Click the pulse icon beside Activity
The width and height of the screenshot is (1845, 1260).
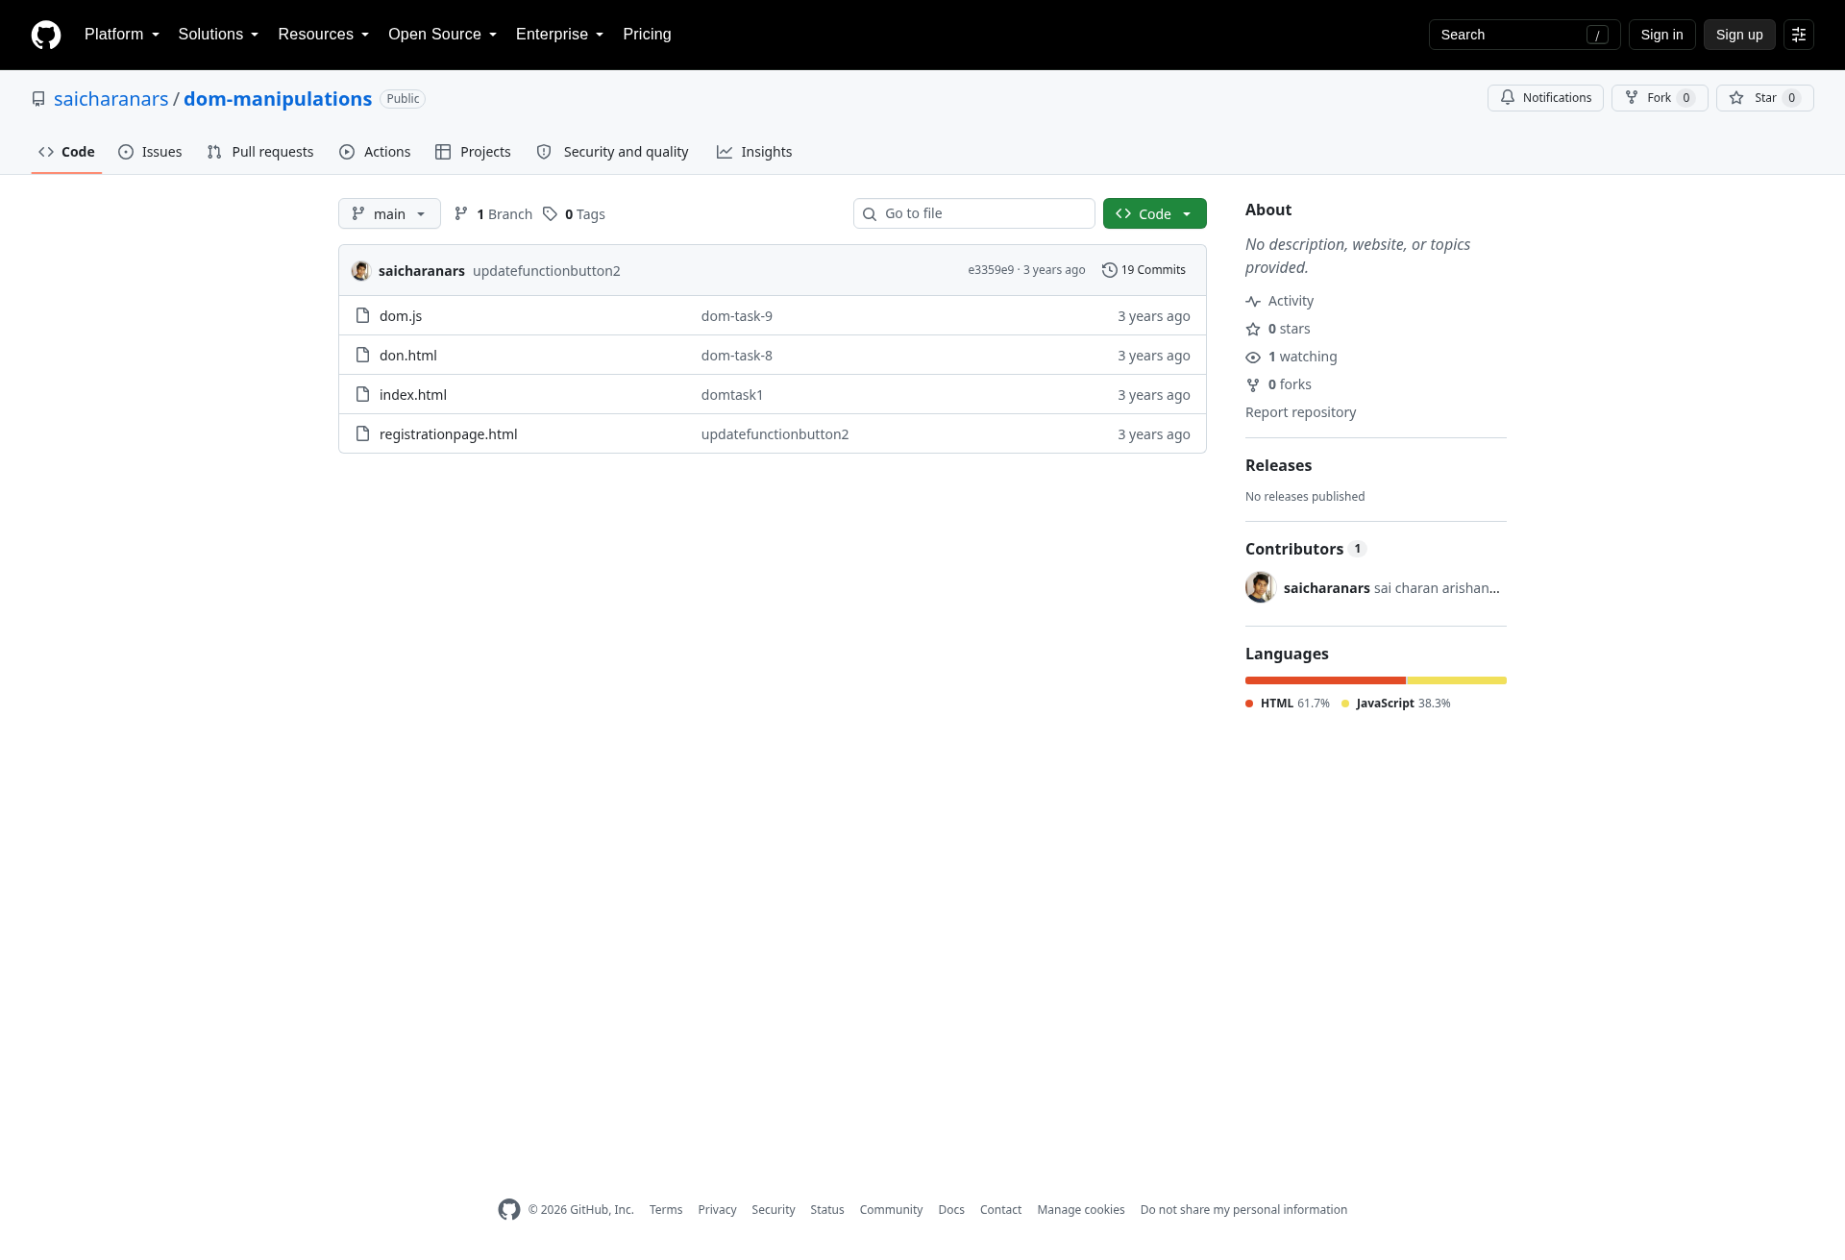[1253, 301]
